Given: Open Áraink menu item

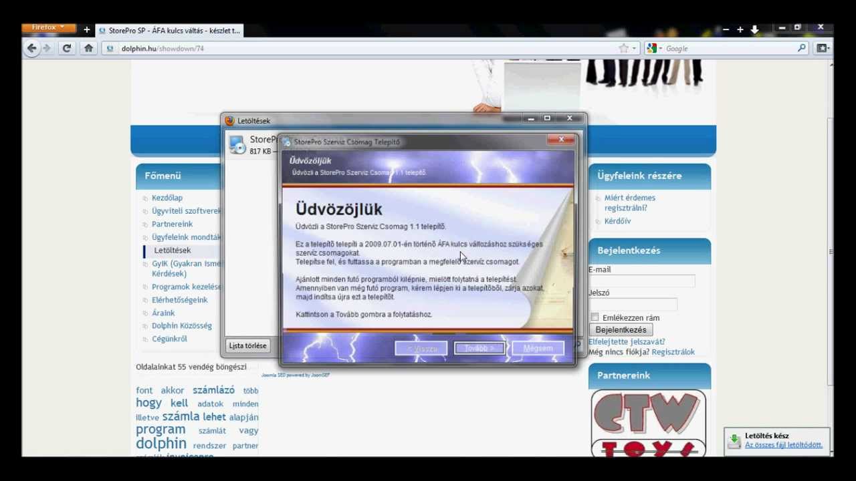Looking at the screenshot, I should click(x=163, y=313).
